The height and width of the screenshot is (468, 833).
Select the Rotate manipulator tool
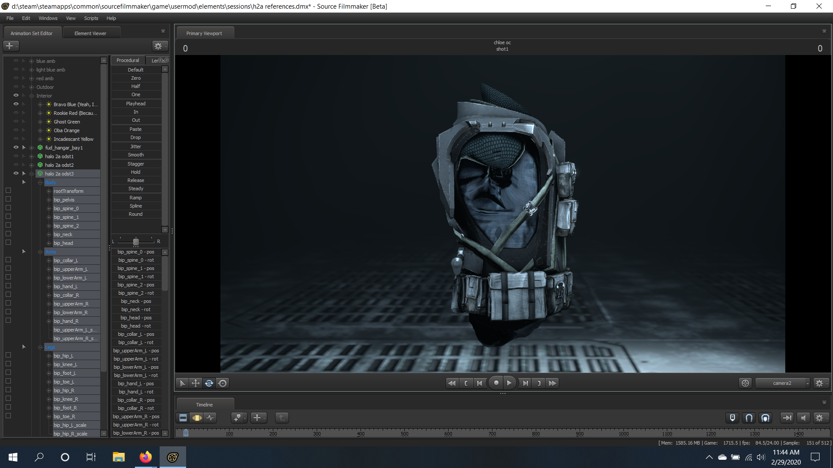tap(209, 383)
